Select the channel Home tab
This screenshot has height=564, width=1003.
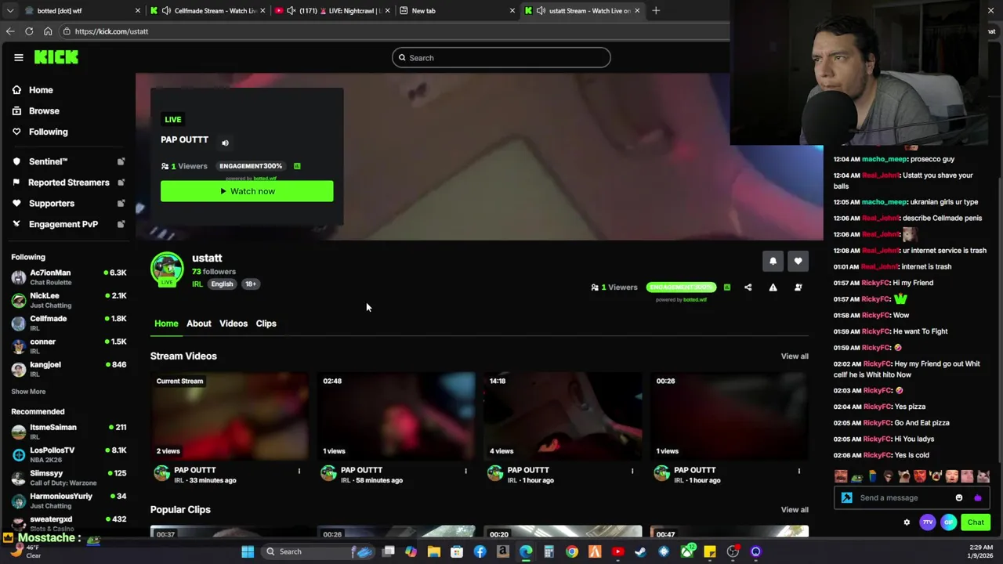[166, 324]
